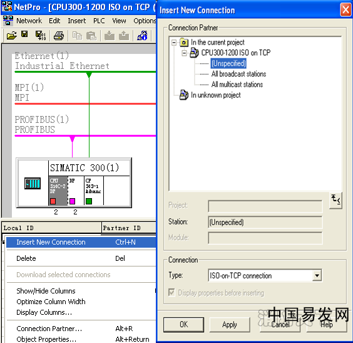This screenshot has width=353, height=343.
Task: Select All broadcast stations
Action: point(238,74)
